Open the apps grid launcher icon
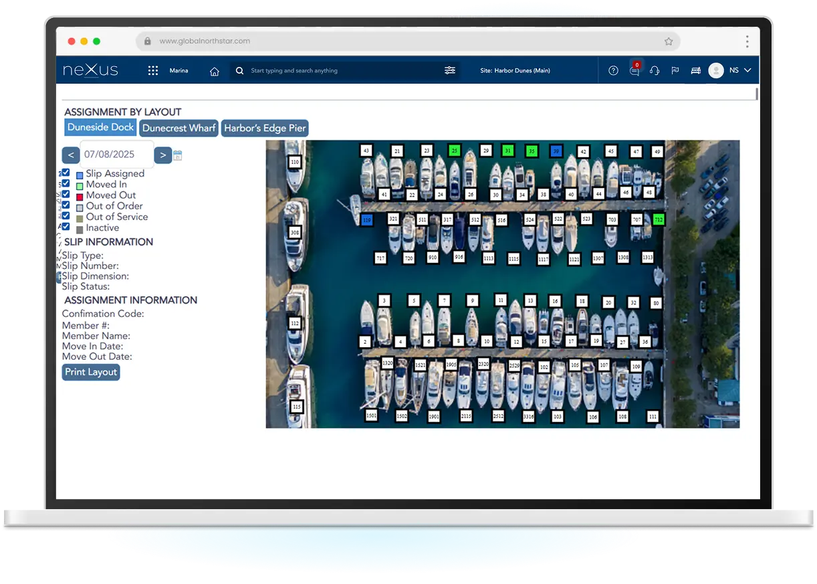 [153, 70]
